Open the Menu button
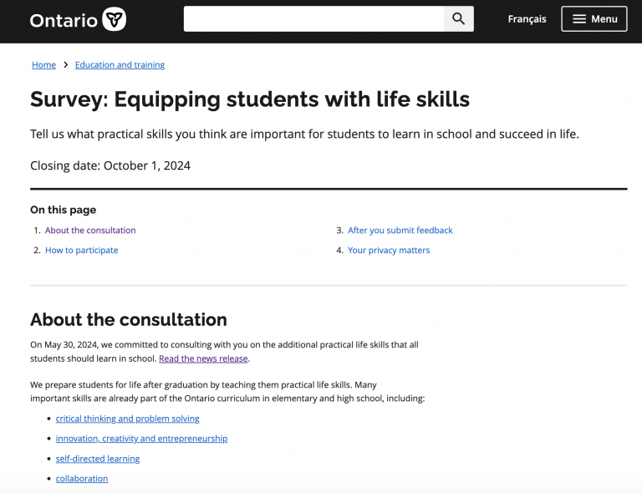The image size is (642, 493). pos(594,19)
